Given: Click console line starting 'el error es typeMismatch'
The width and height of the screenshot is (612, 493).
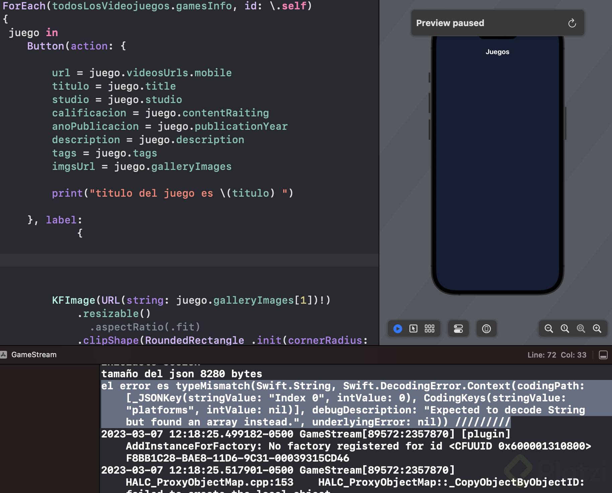Looking at the screenshot, I should [343, 386].
